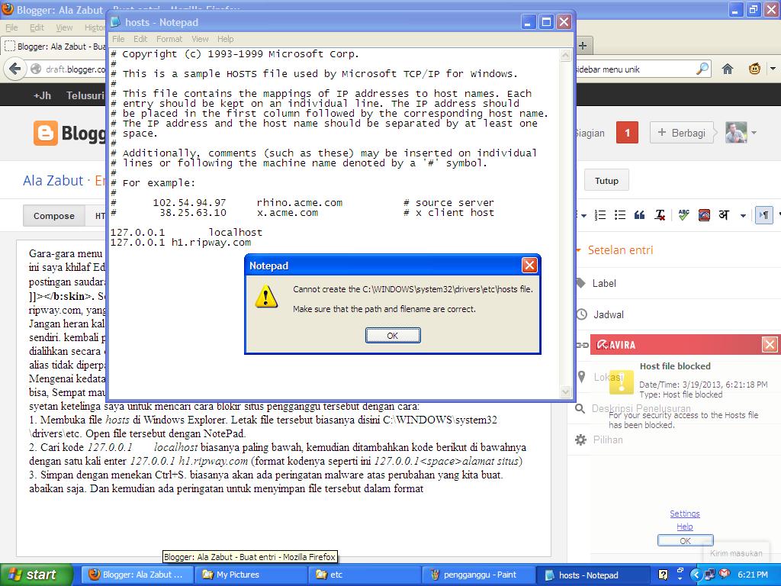781x586 pixels.
Task: Open the Windows start menu
Action: coord(37,575)
